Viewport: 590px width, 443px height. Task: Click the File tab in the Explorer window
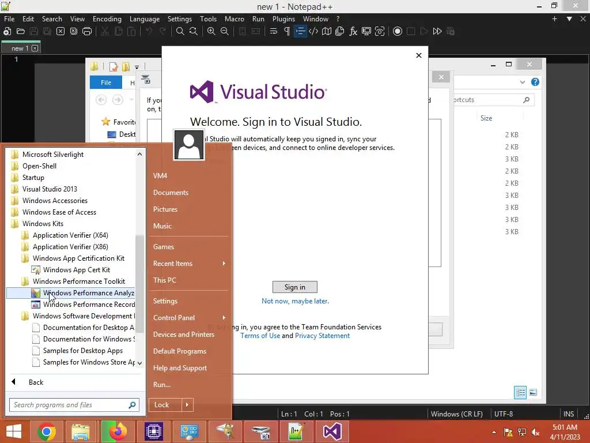106,82
